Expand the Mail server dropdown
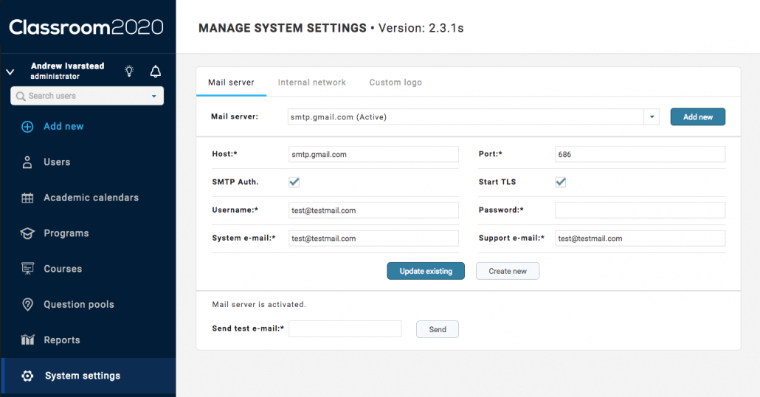The height and width of the screenshot is (397, 760). click(652, 117)
